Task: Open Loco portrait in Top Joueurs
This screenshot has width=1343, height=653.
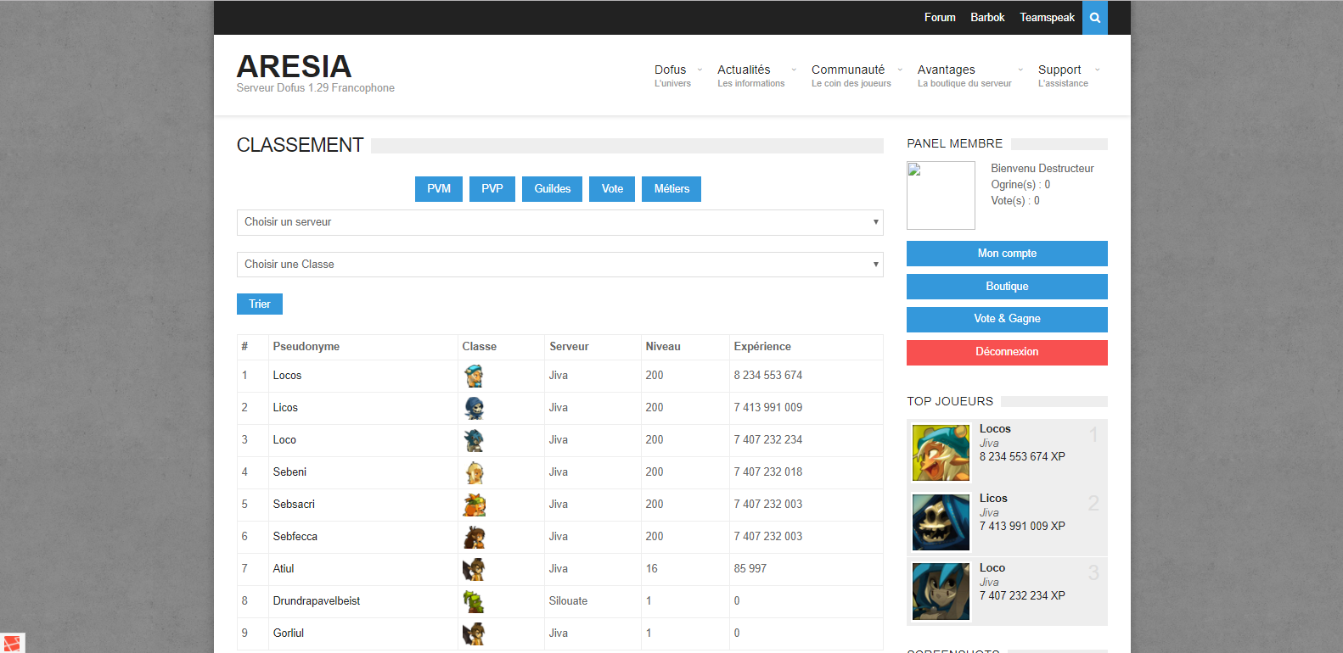Action: pos(941,592)
